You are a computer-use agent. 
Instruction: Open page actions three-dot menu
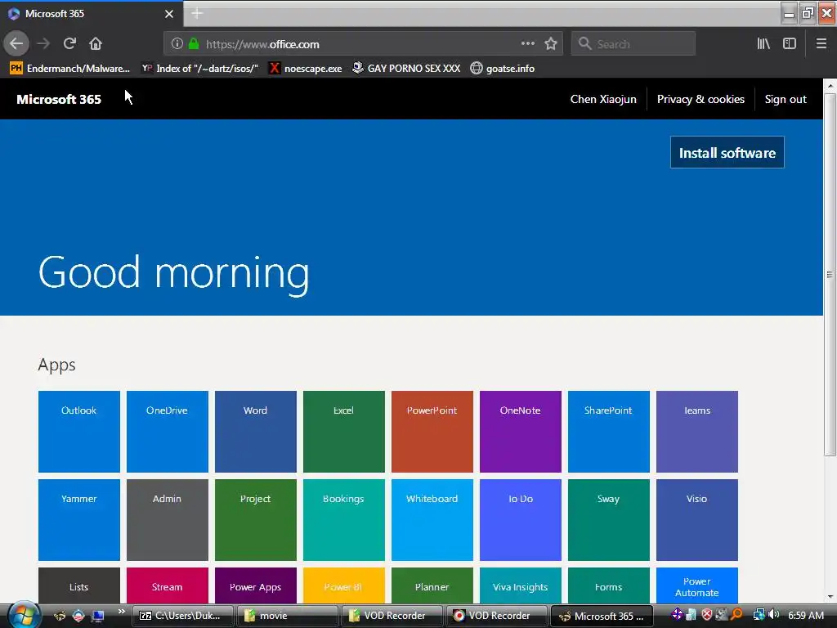[x=527, y=44]
